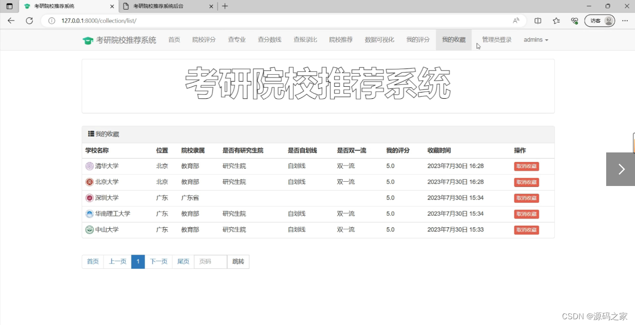The width and height of the screenshot is (635, 325).
Task: Open browser essentials heart icon
Action: [574, 21]
